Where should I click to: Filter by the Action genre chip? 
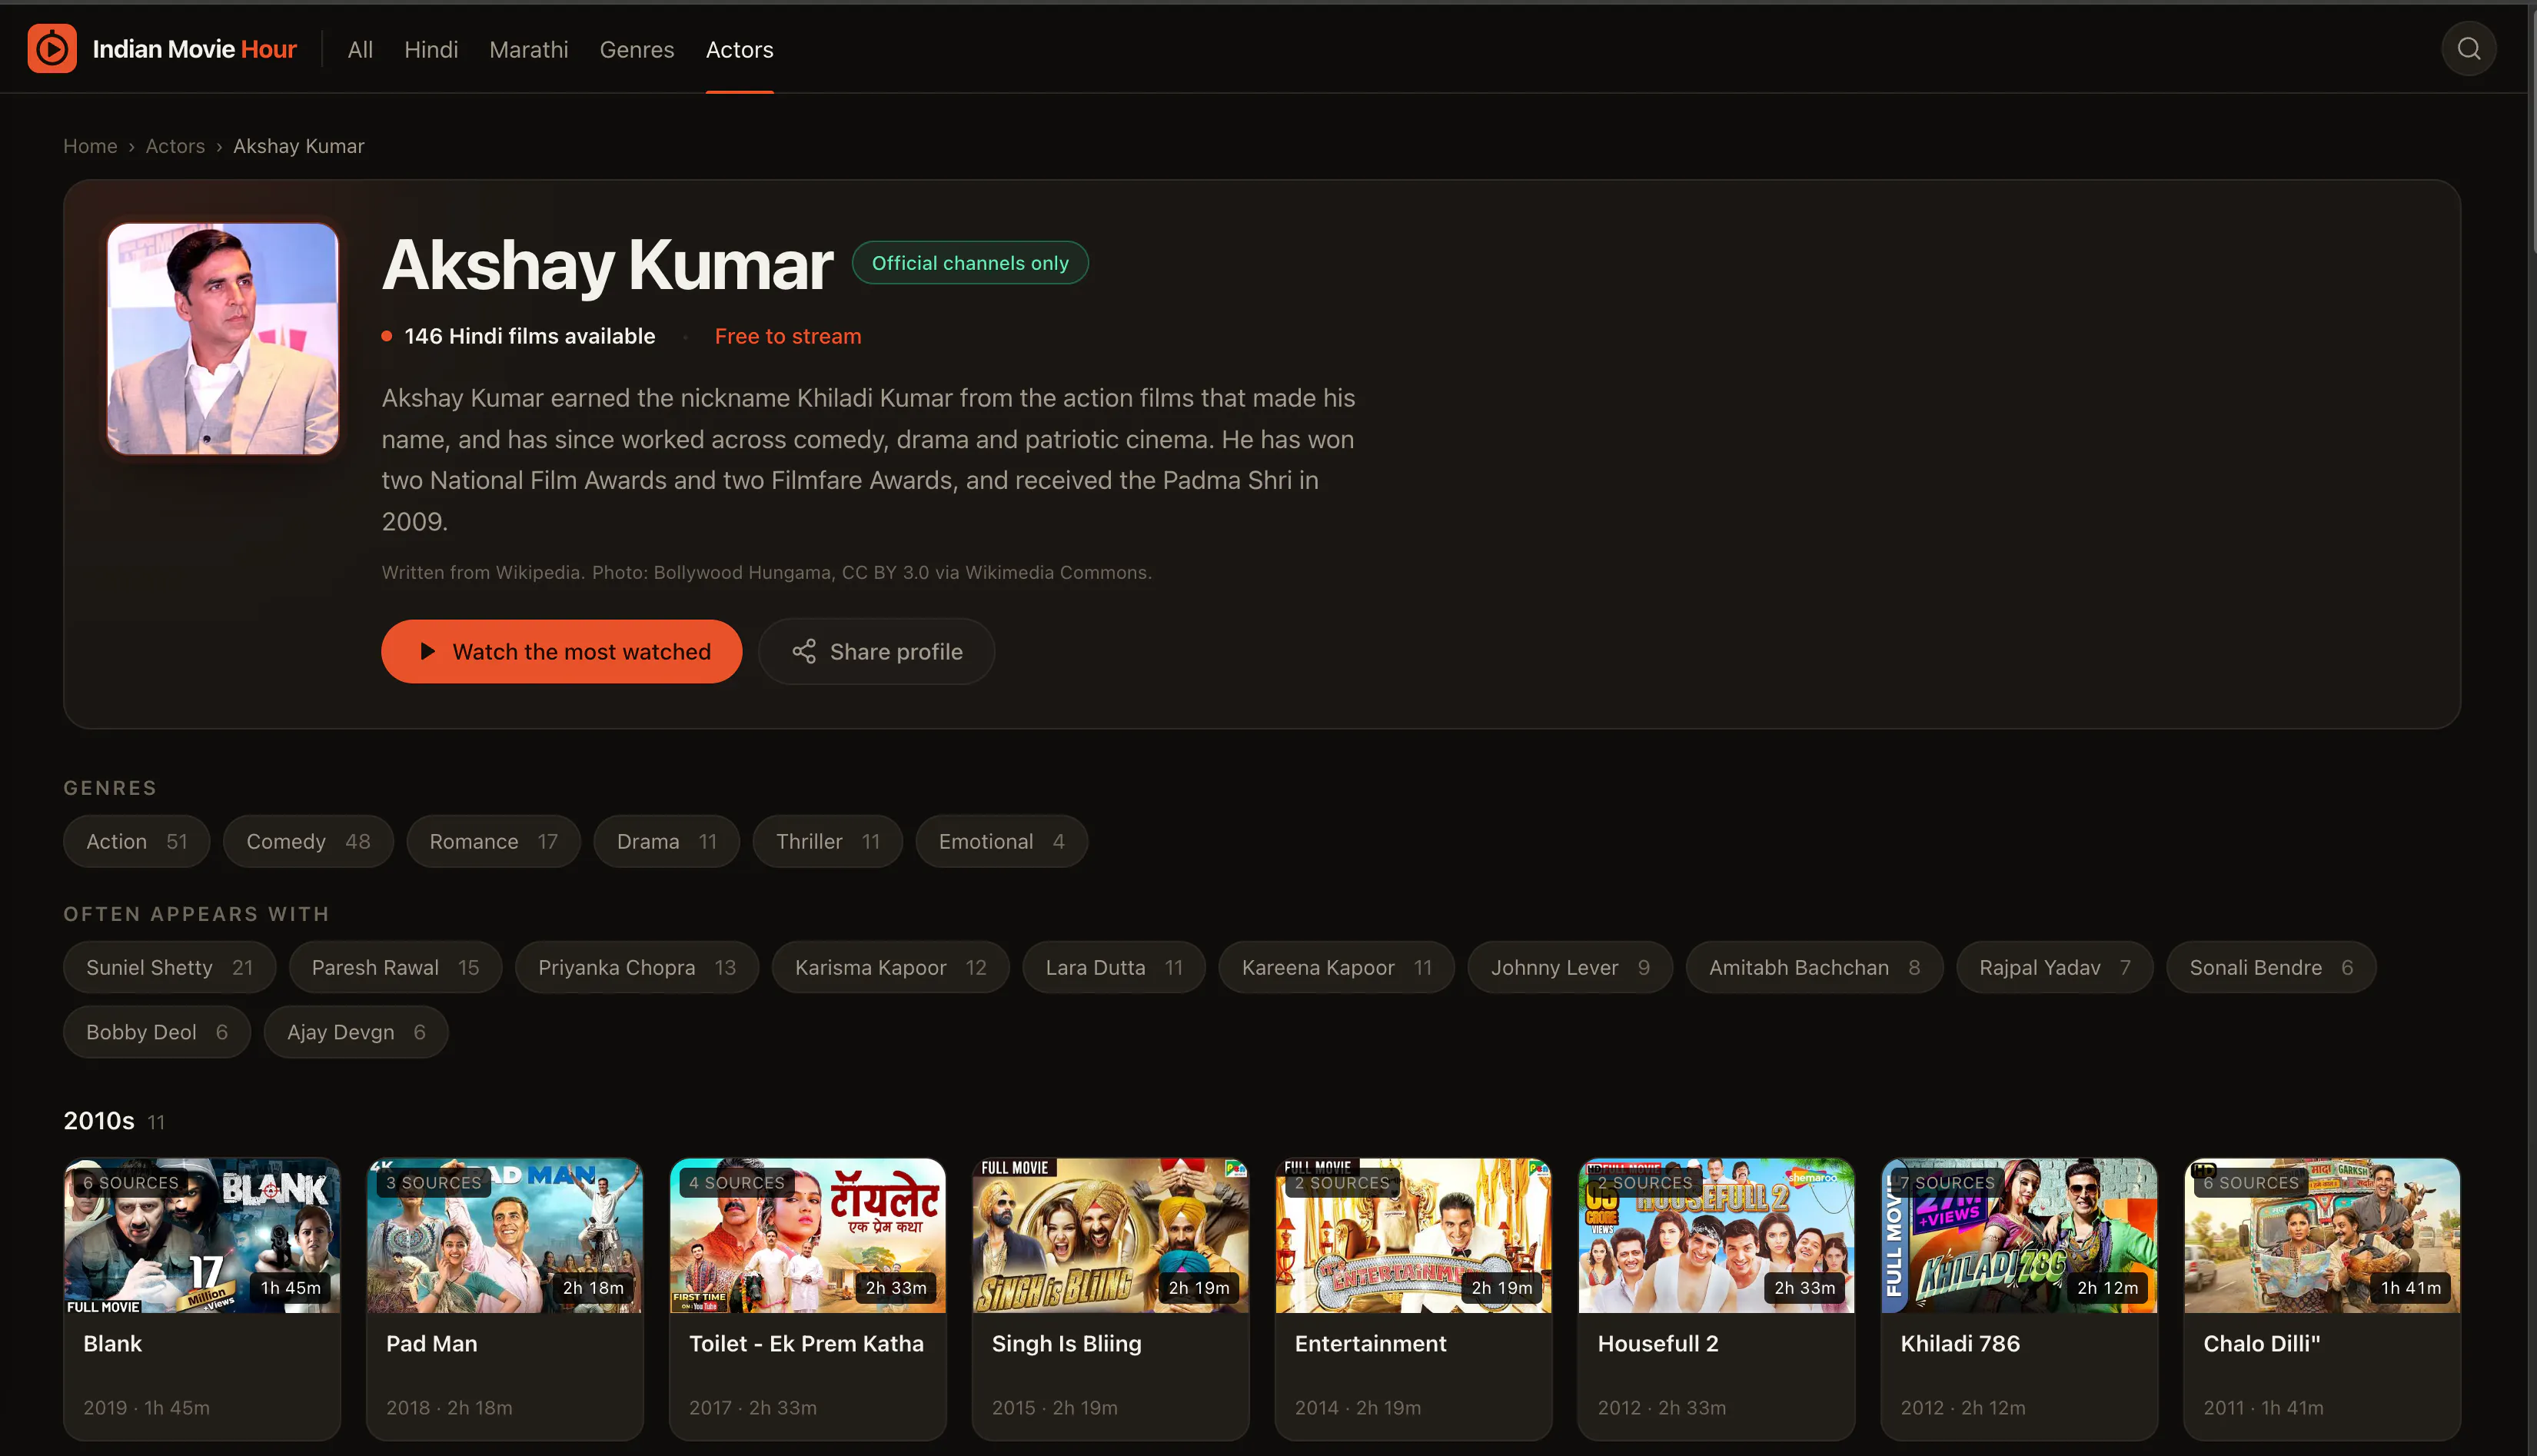coord(137,842)
